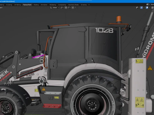Open object types visibility dropdown
The width and height of the screenshot is (154, 115).
138,8
